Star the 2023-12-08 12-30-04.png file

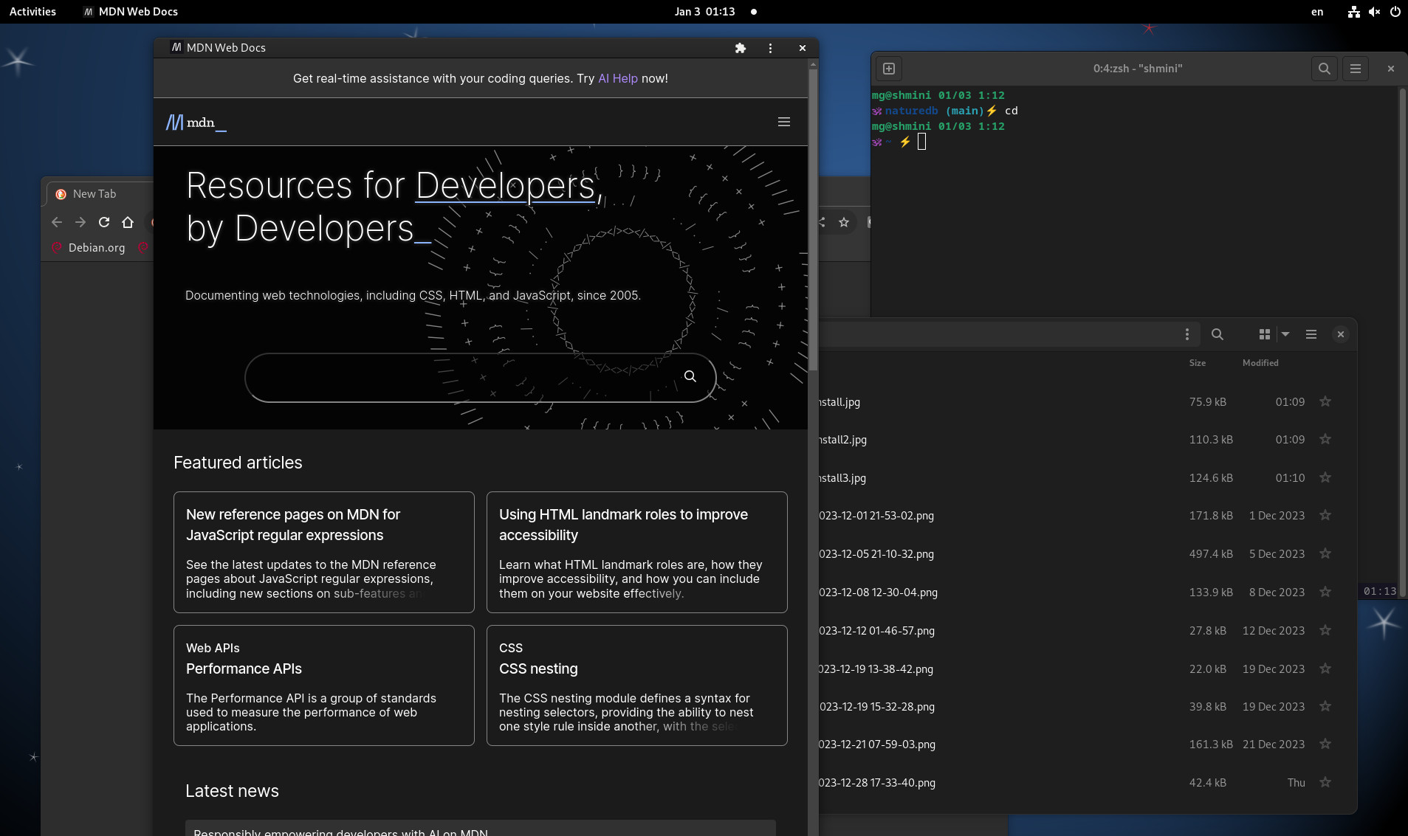(x=1325, y=593)
